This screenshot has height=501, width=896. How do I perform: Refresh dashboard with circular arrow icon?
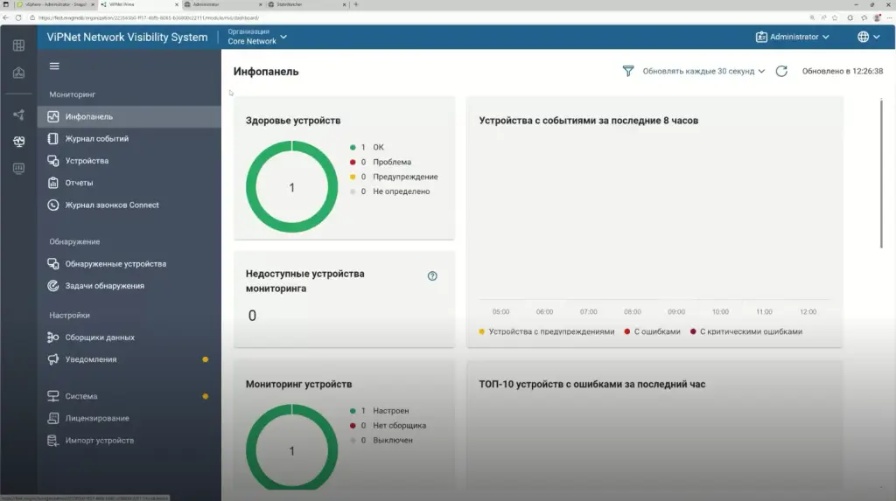pos(781,72)
